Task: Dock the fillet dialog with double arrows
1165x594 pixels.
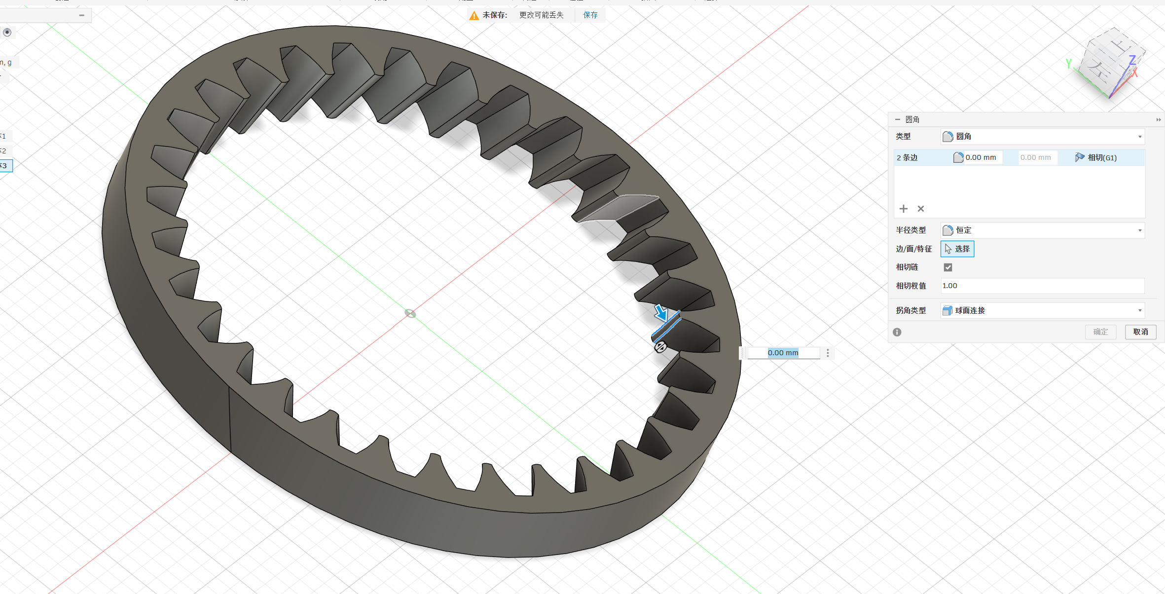Action: point(1158,120)
